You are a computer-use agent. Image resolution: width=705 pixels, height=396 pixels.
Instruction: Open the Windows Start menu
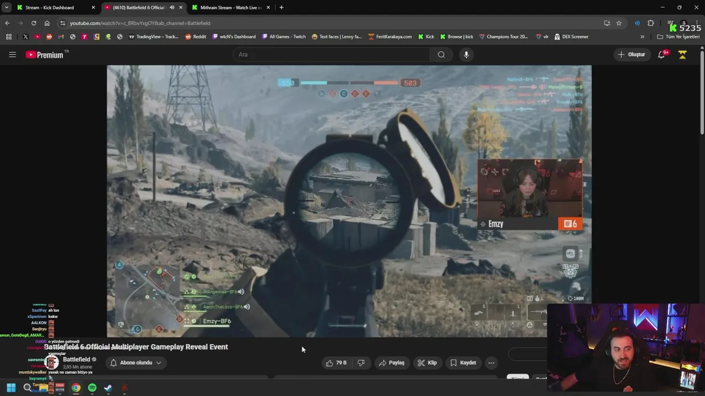(11, 388)
